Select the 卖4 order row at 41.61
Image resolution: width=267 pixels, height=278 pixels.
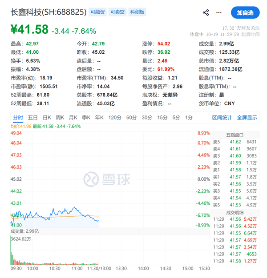point(235,149)
